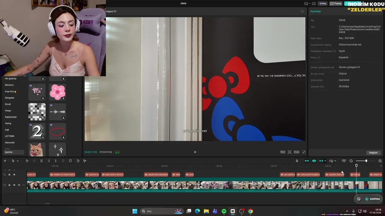Click the cursor icon beside EditPilot
This screenshot has height=216, width=385.
coord(359,199)
